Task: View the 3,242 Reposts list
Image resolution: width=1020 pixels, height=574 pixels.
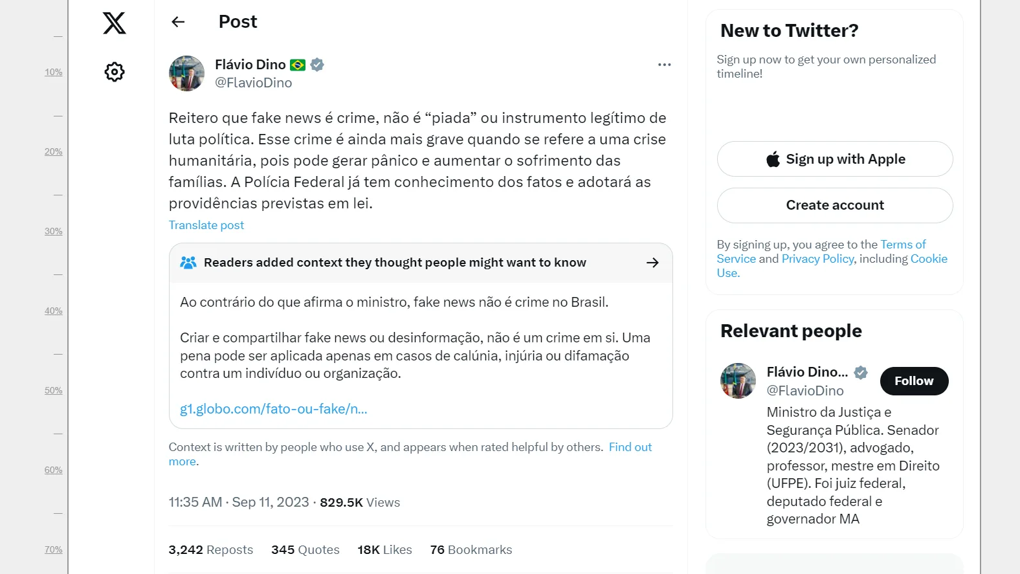Action: 211,550
